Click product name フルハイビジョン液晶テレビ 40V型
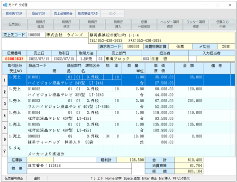Screen dimensions: 237x182 tap(61, 106)
